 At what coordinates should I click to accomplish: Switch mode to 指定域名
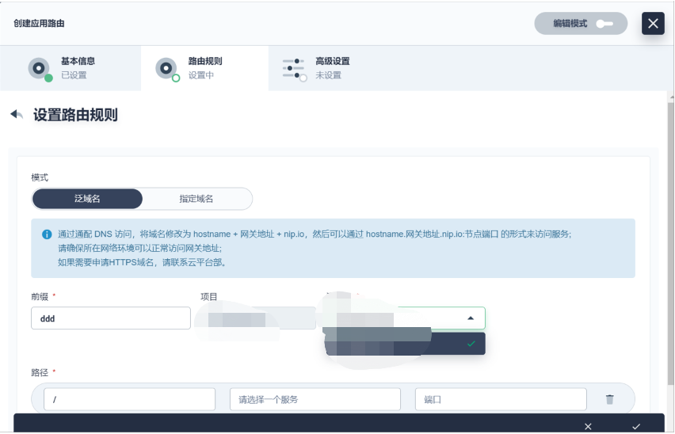pos(196,199)
